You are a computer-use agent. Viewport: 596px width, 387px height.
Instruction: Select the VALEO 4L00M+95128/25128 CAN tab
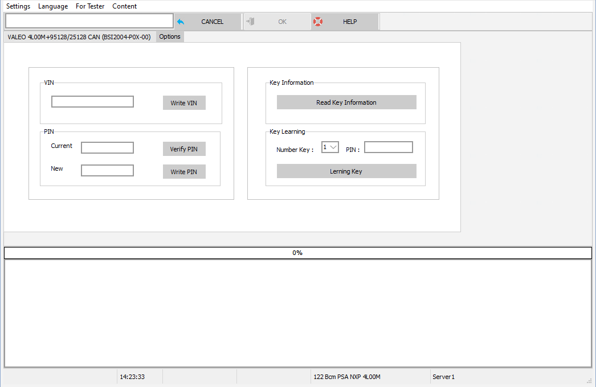click(79, 37)
